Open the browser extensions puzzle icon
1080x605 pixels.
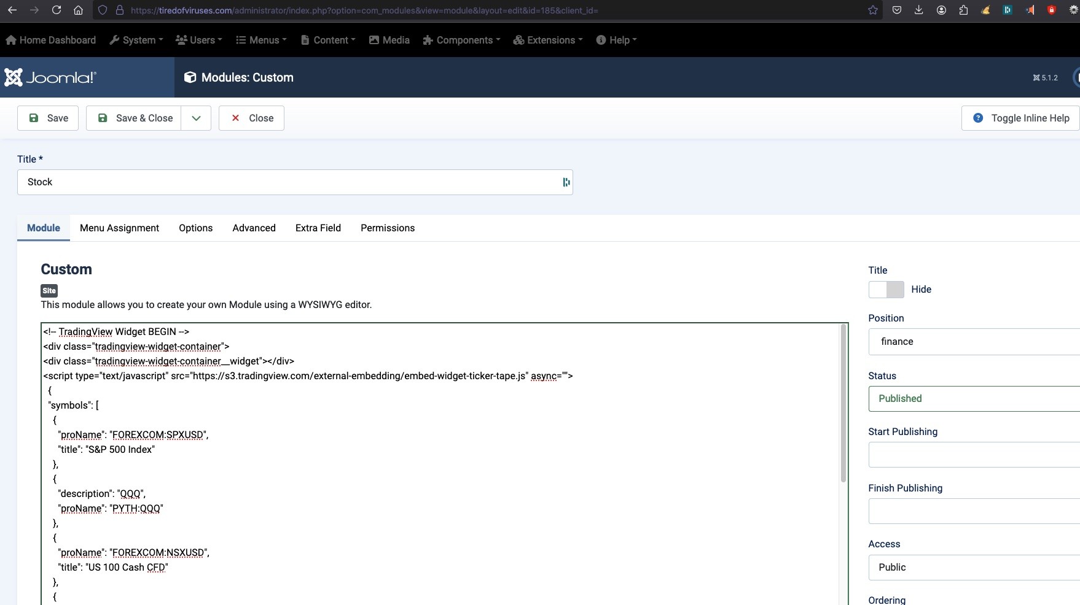pos(963,10)
